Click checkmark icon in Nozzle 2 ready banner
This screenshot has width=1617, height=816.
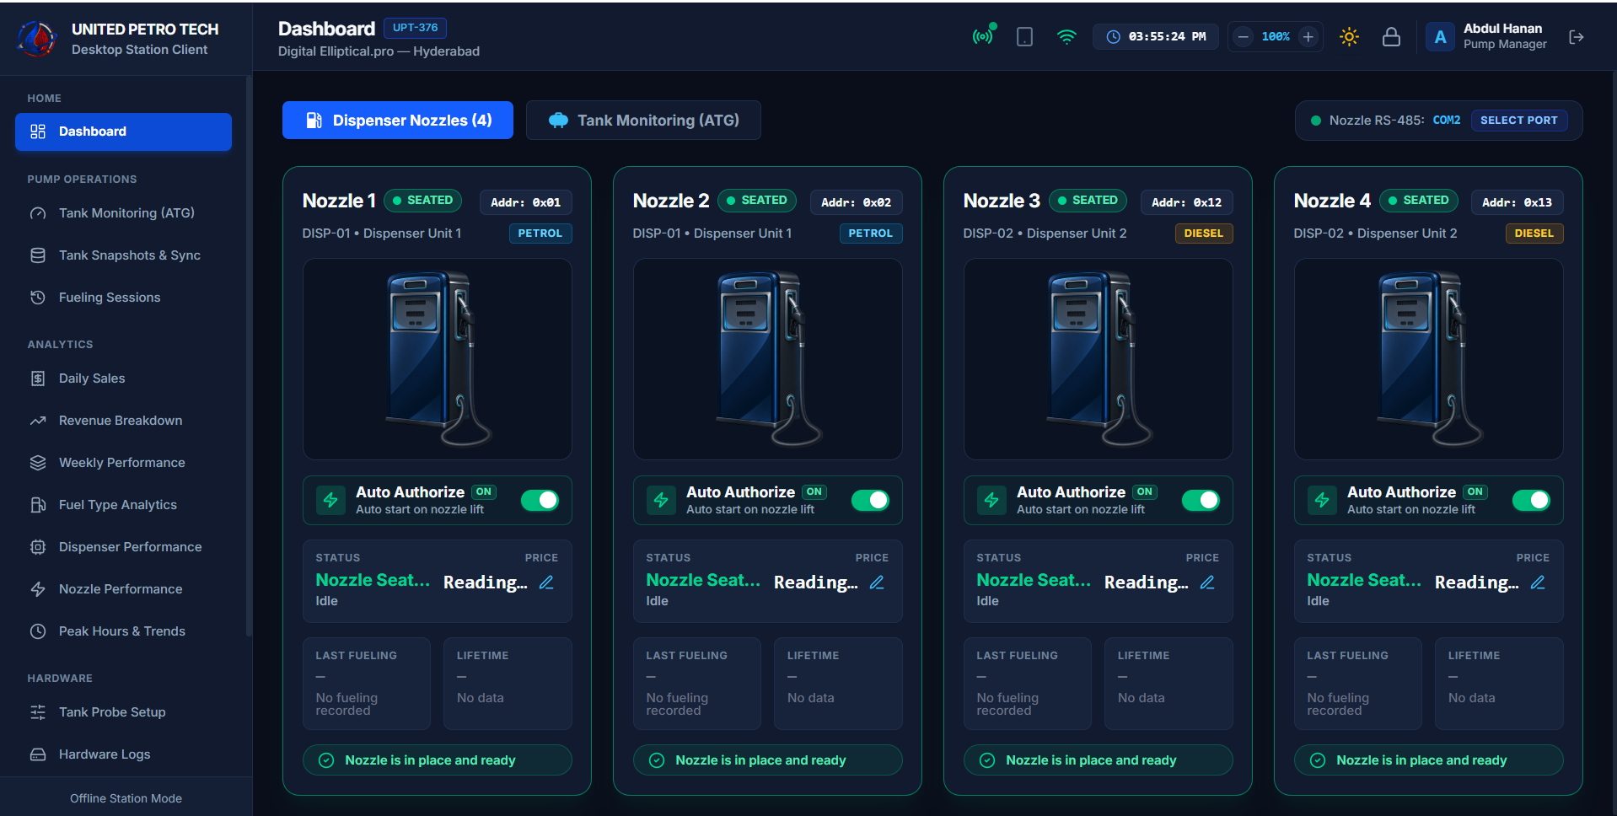(657, 760)
